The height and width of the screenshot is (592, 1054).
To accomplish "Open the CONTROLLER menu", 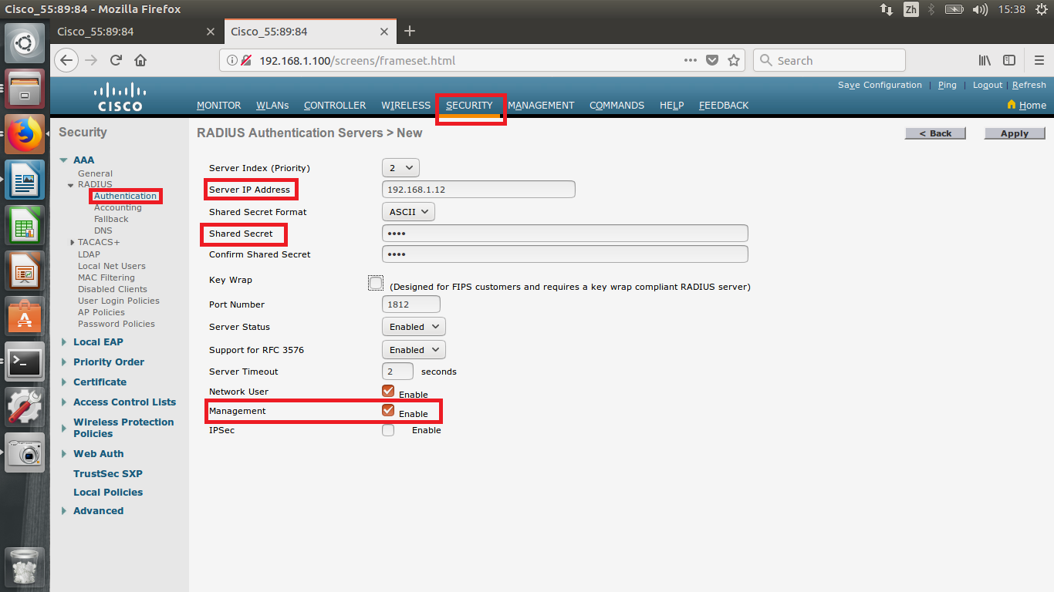I will click(x=335, y=105).
